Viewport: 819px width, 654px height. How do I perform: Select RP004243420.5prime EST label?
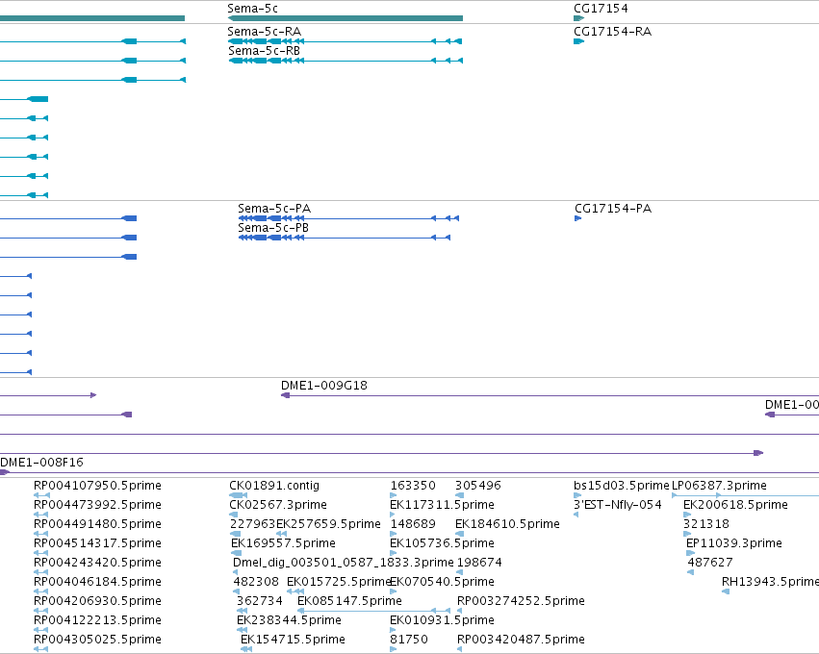click(97, 563)
